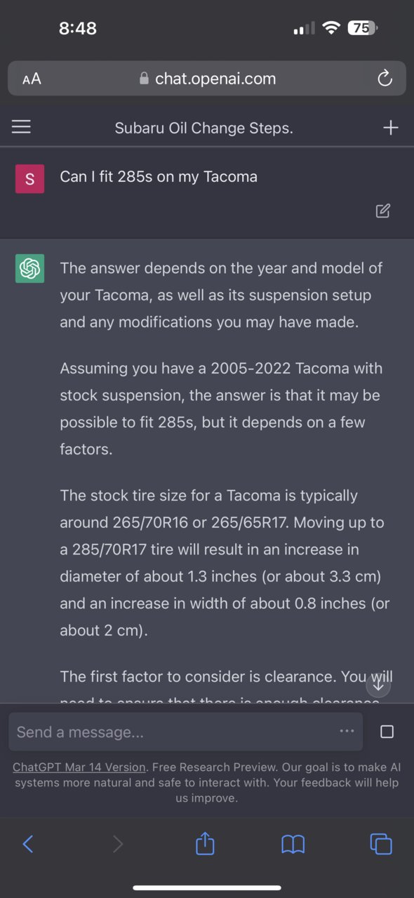Open ChatGPT Mar 14 Version link

[79, 767]
